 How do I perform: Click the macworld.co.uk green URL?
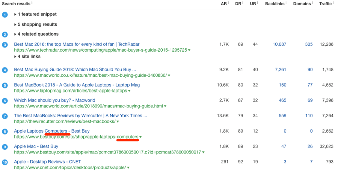coord(91,75)
